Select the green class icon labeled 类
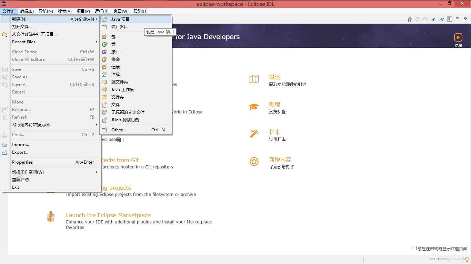Image resolution: width=471 pixels, height=264 pixels. 104,44
